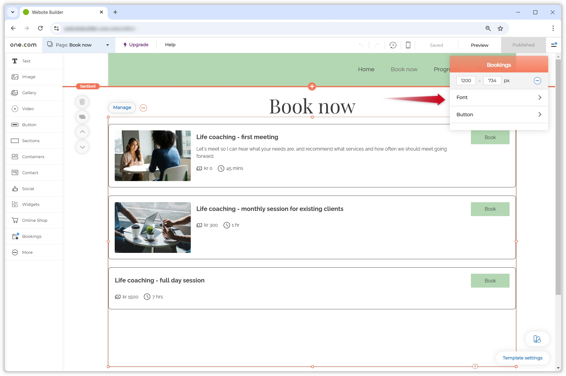Delete Section1 using the trash icon
The image size is (566, 376).
[x=82, y=102]
